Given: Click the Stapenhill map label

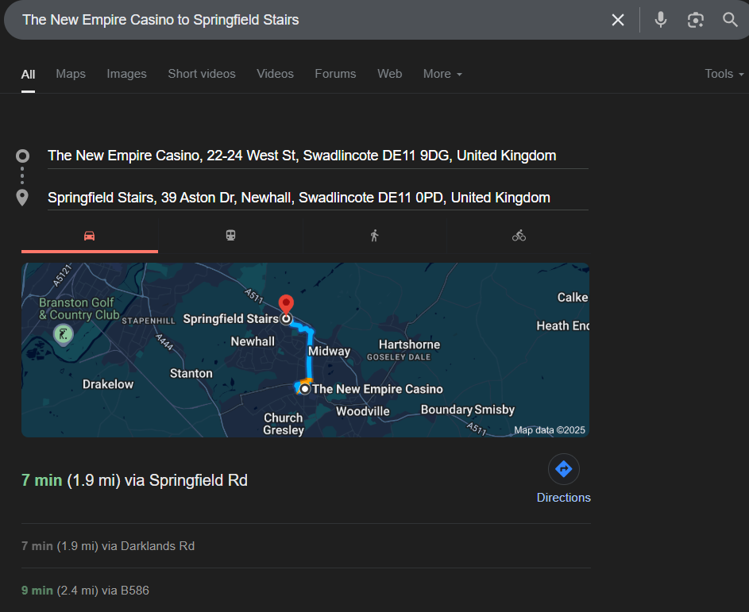Looking at the screenshot, I should click(149, 321).
